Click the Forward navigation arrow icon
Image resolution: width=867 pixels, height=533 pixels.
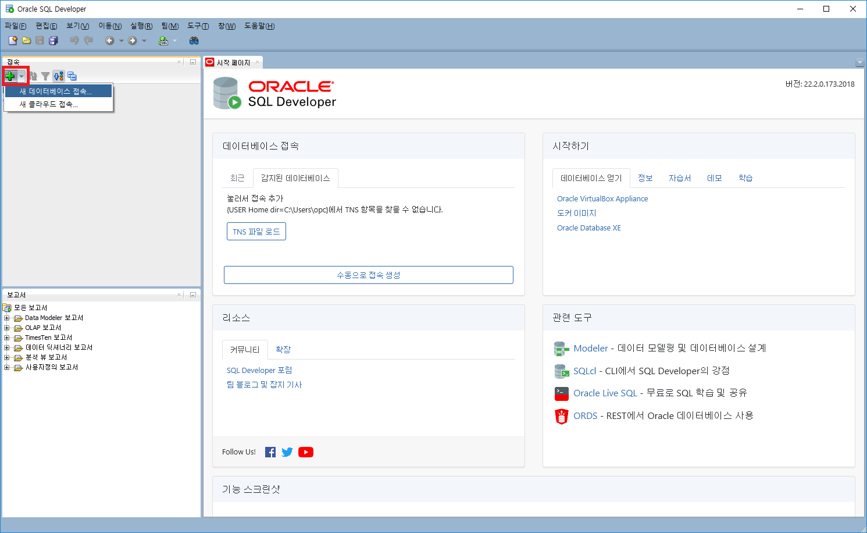point(133,40)
